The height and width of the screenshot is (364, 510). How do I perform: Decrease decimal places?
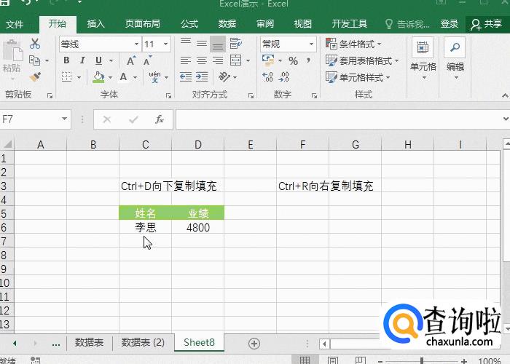[283, 77]
